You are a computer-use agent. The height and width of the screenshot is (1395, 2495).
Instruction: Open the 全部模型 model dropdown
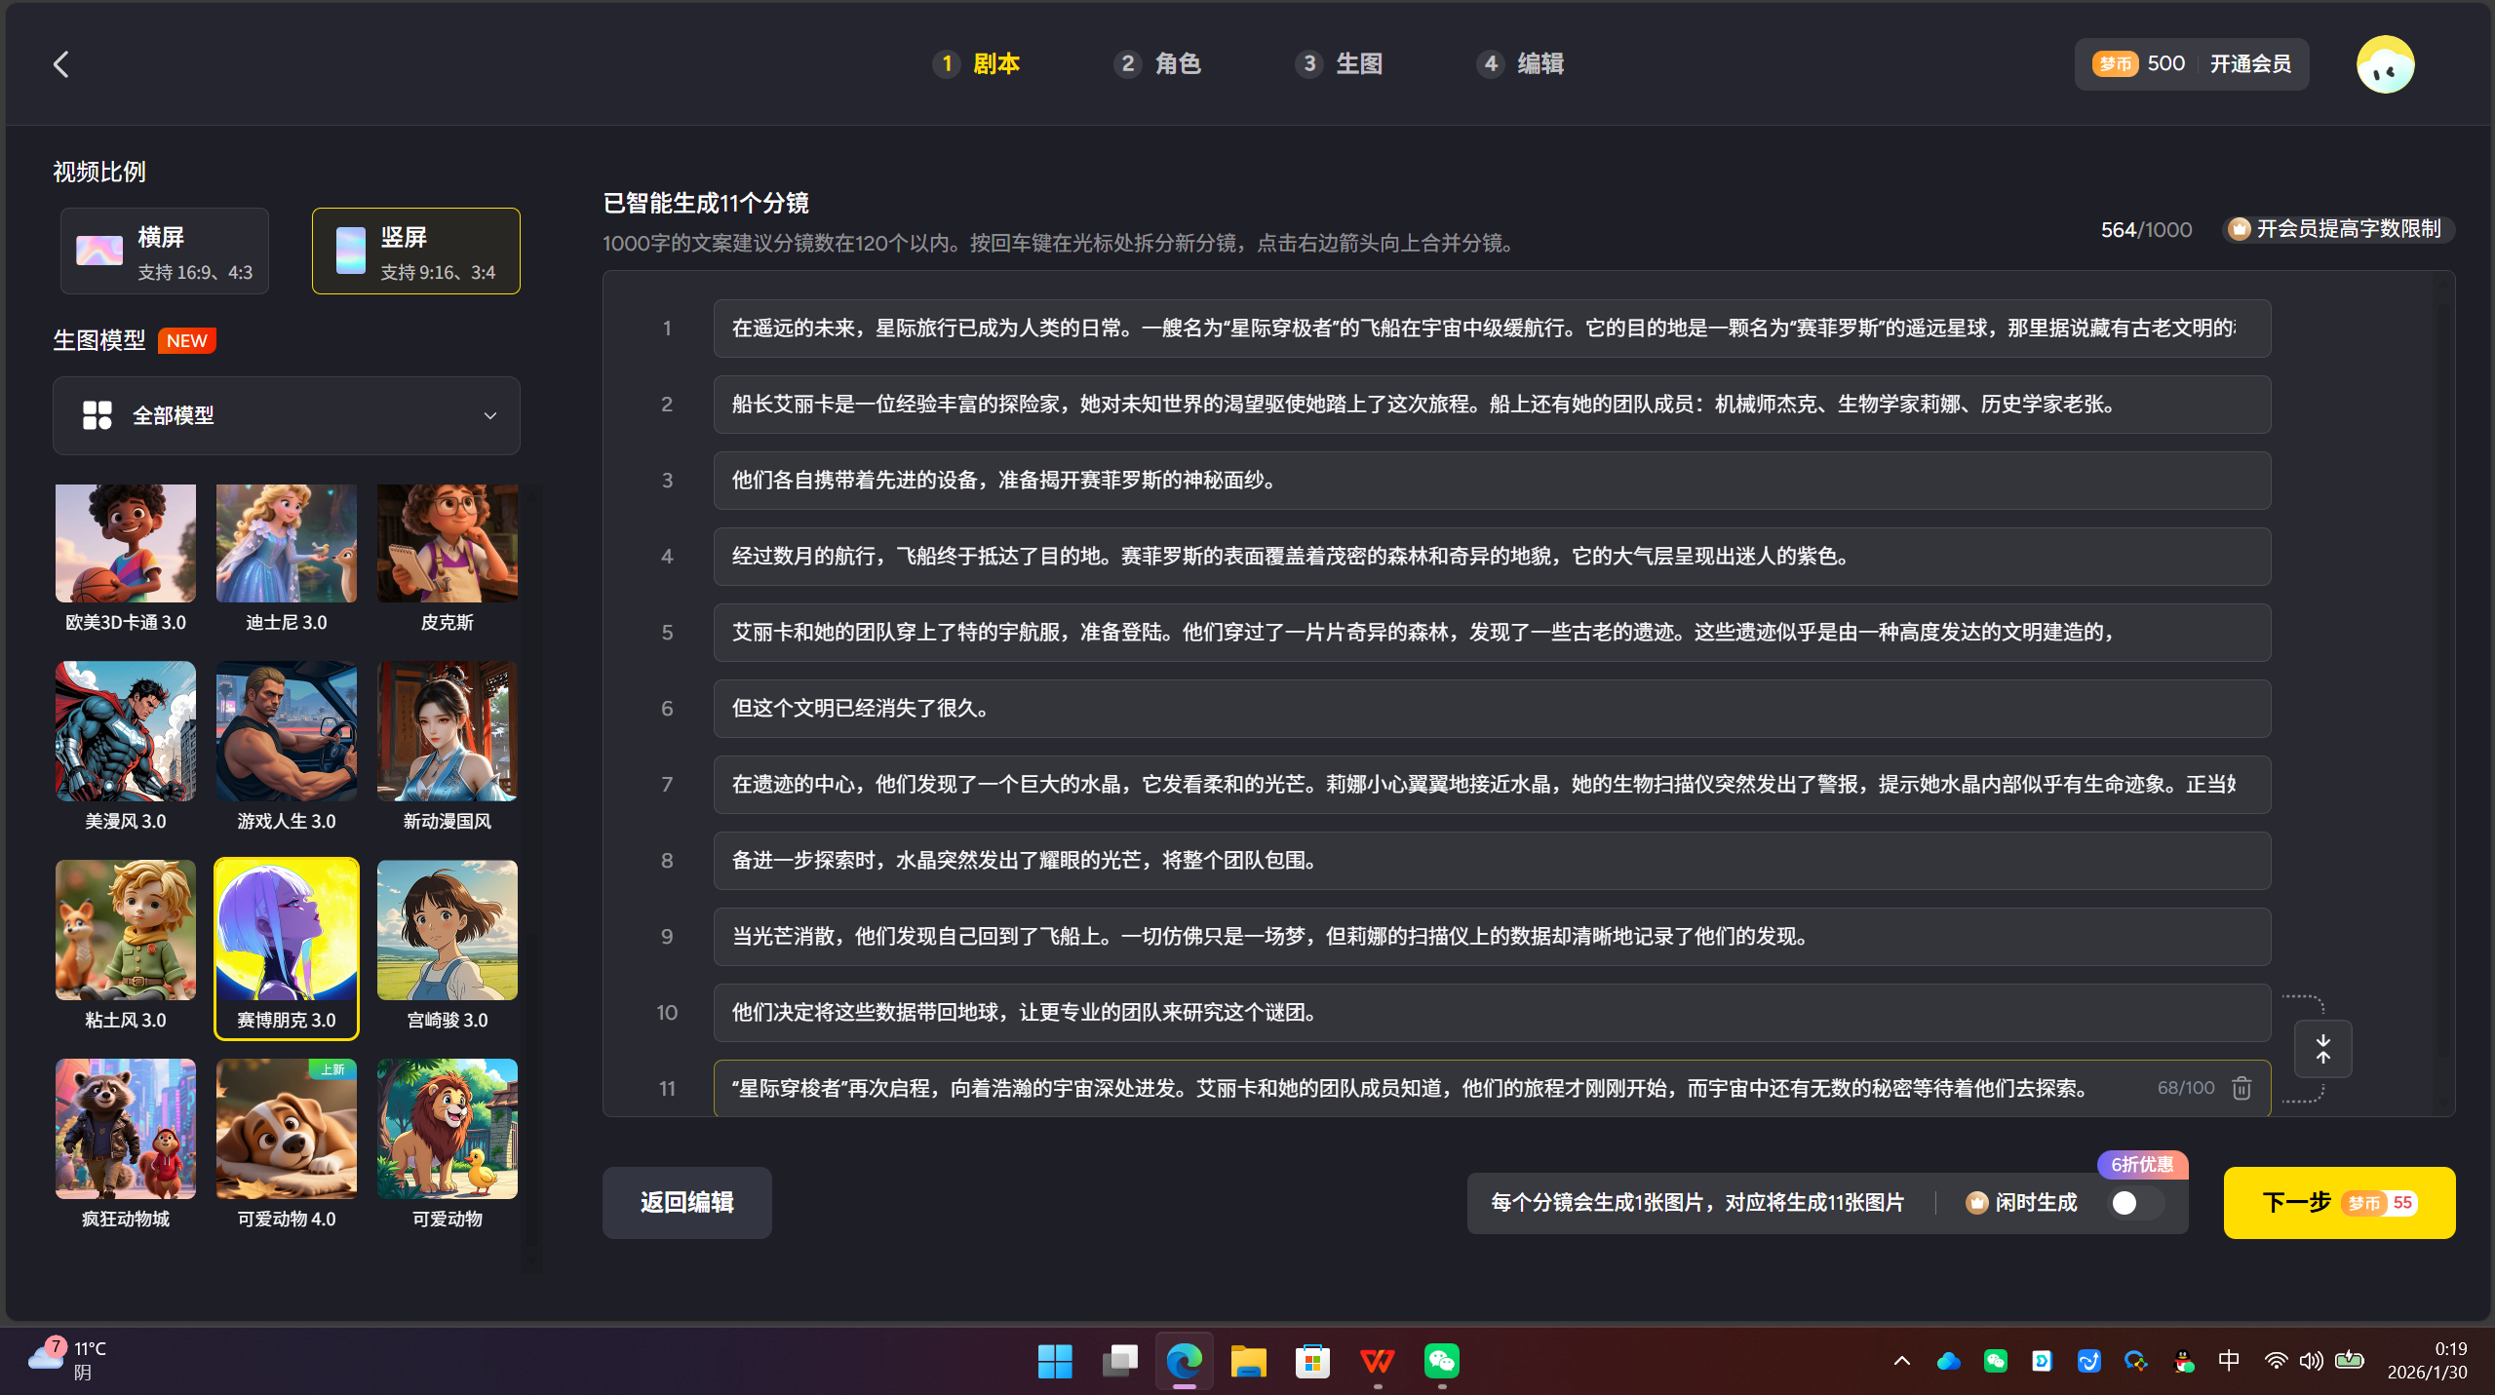(x=286, y=414)
